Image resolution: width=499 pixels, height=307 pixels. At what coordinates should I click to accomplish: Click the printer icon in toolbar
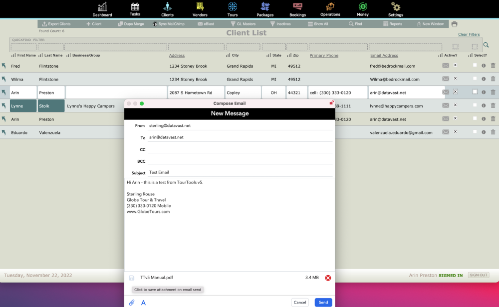pos(454,24)
